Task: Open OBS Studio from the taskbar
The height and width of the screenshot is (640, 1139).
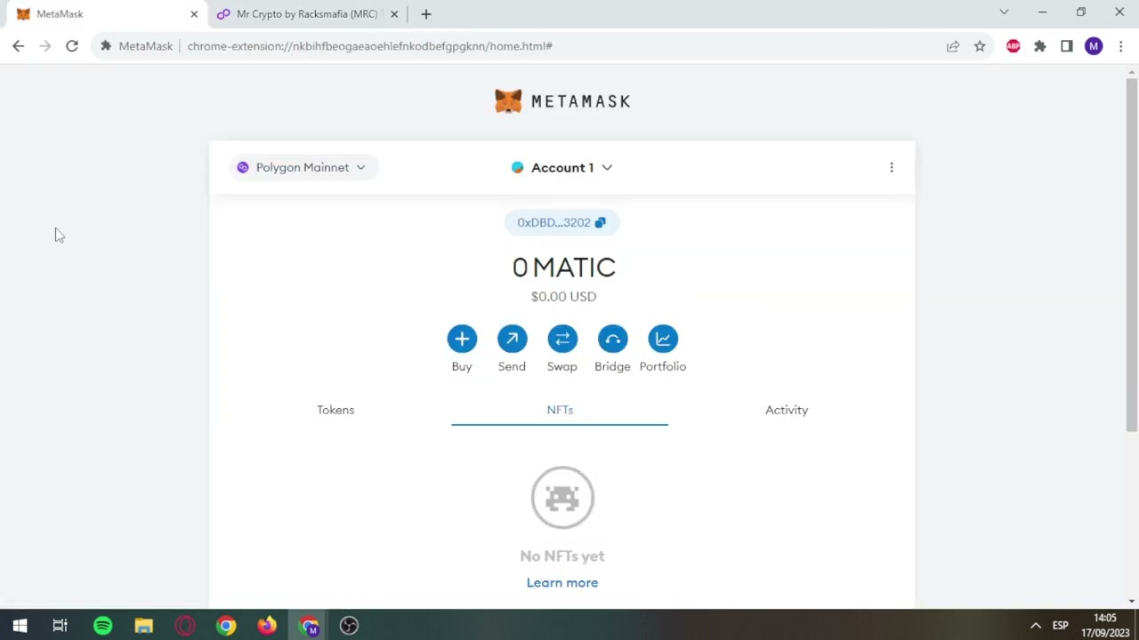Action: pos(349,626)
